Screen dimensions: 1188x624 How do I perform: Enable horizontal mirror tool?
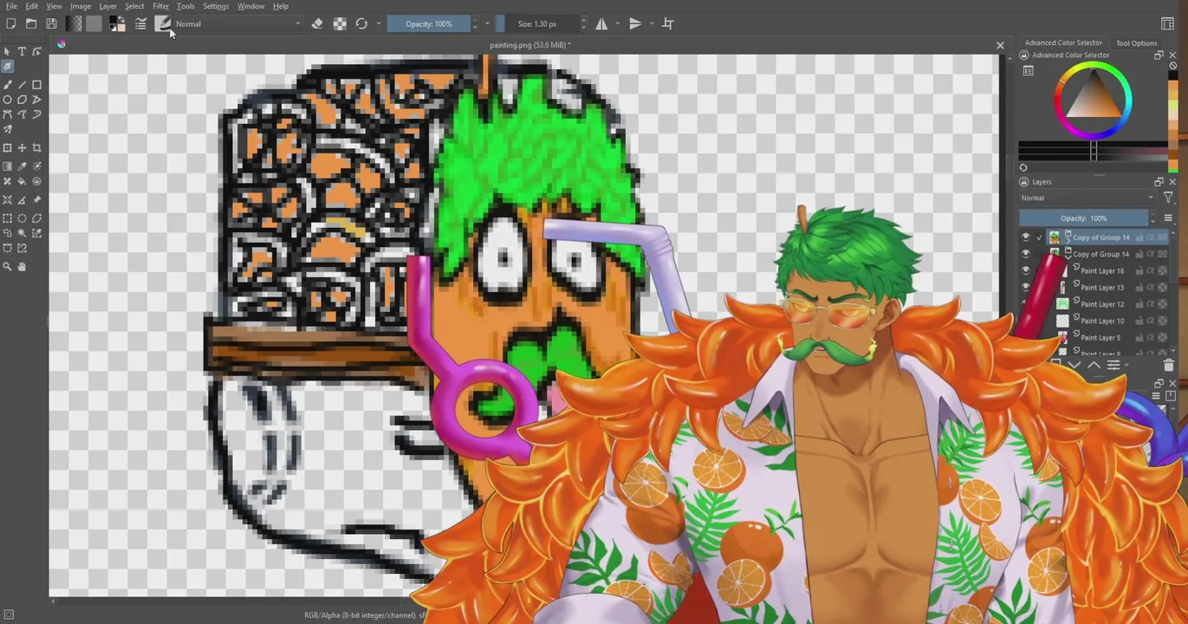tap(601, 24)
